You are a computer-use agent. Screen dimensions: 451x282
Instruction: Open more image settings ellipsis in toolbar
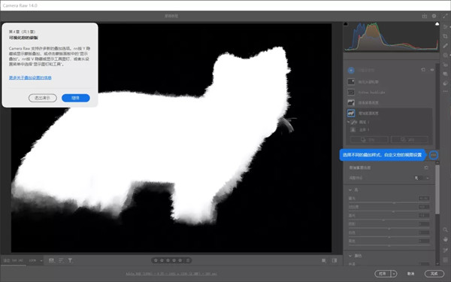446,91
